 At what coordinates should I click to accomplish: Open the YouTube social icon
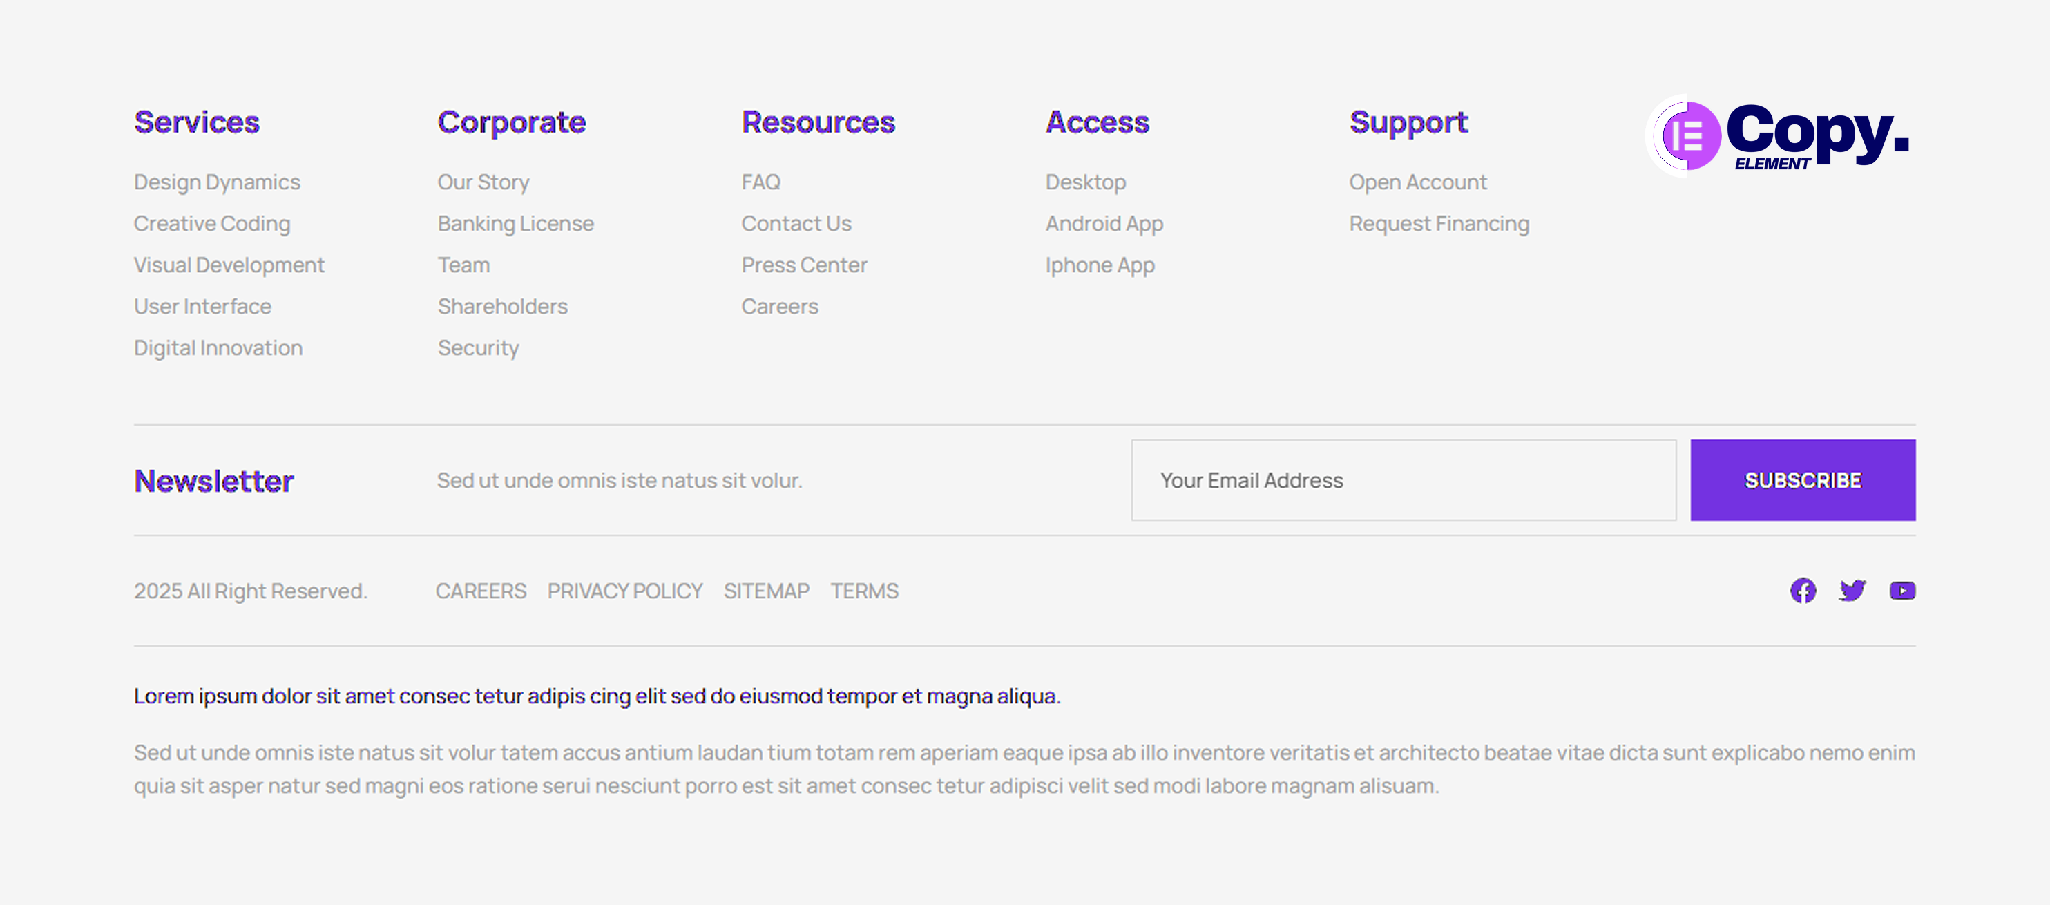(x=1902, y=591)
